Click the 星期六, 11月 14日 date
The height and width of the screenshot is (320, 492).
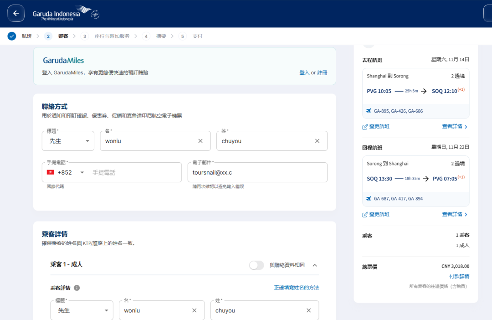coord(450,59)
